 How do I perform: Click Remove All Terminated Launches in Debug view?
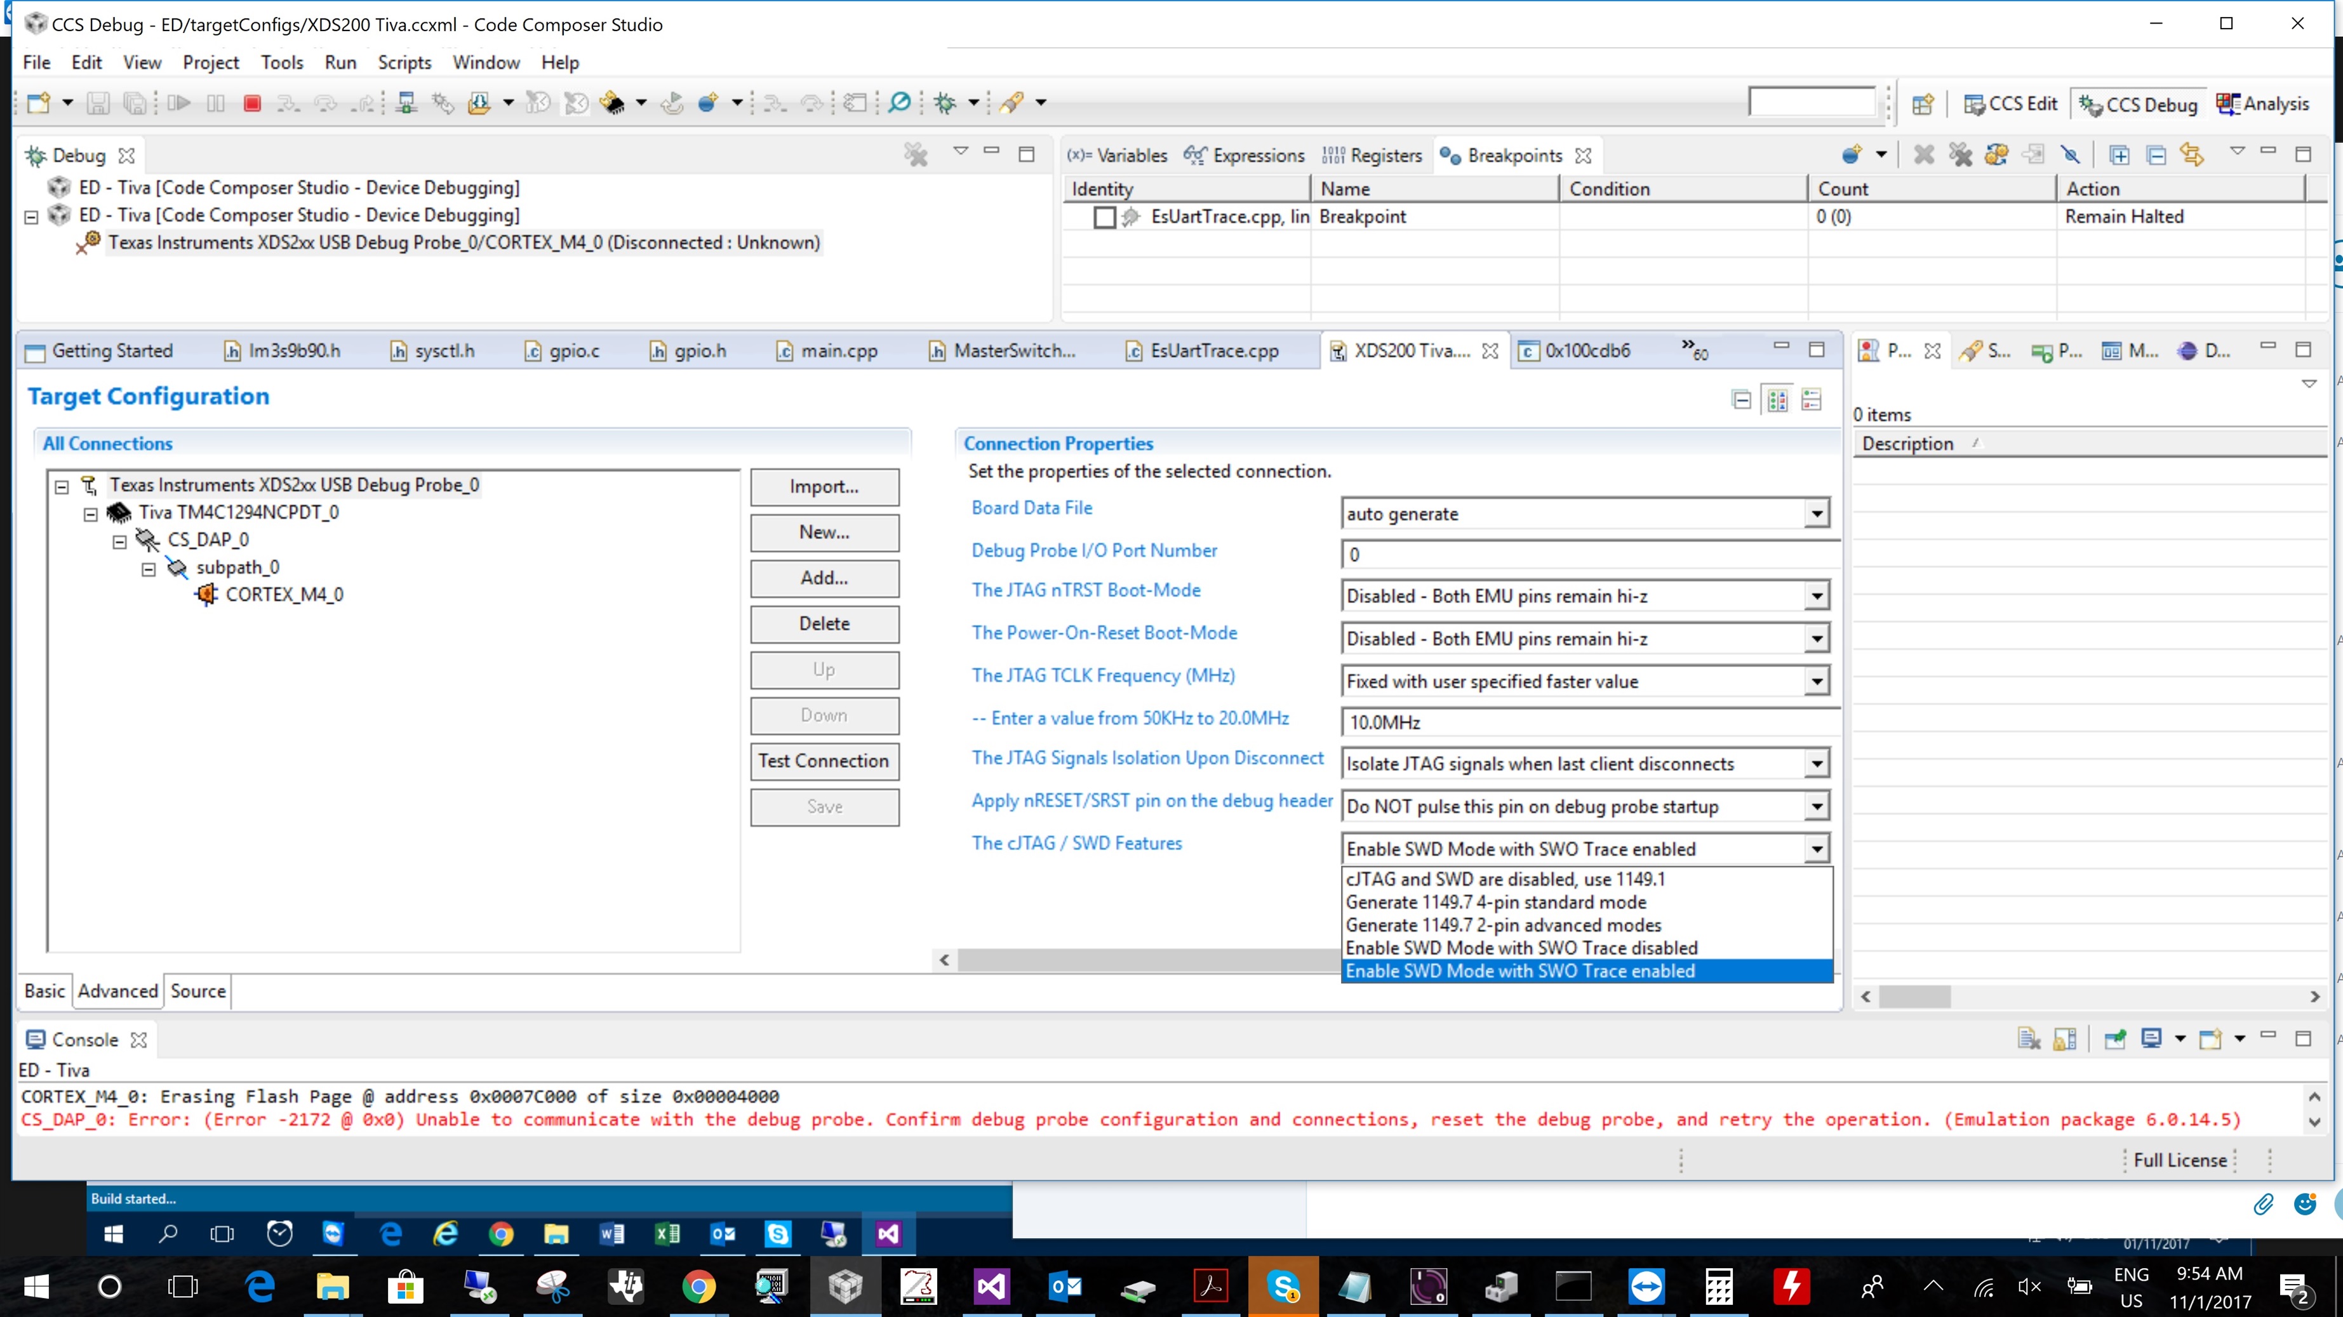pyautogui.click(x=916, y=156)
